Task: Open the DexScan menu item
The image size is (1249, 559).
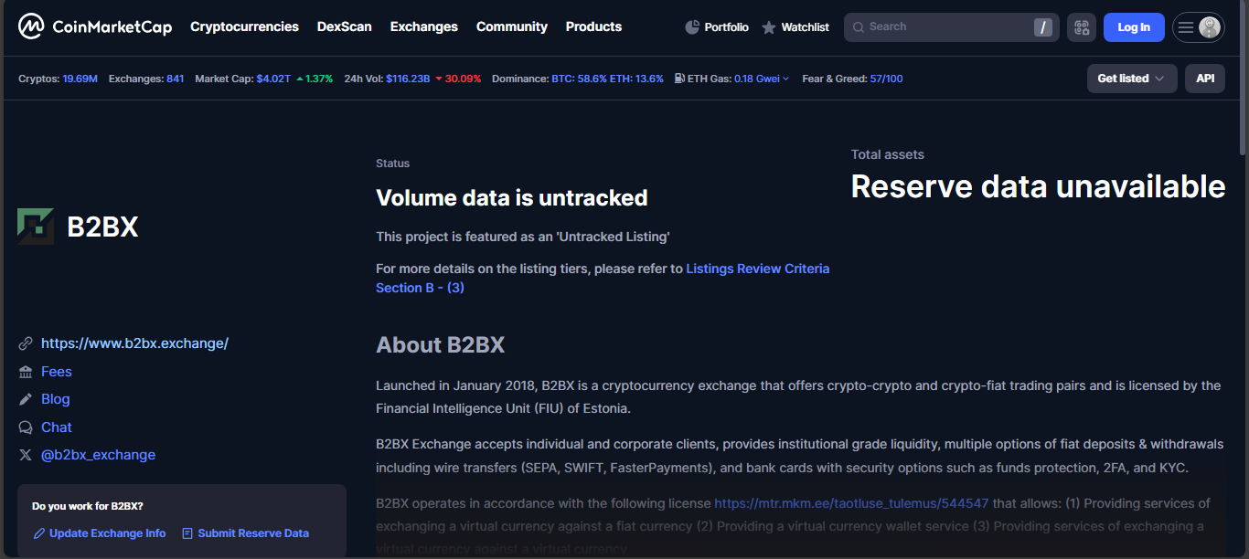Action: [x=344, y=26]
